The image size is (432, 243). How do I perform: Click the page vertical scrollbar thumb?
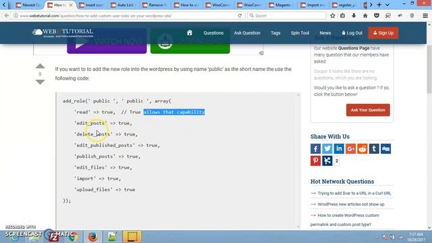pyautogui.click(x=429, y=69)
